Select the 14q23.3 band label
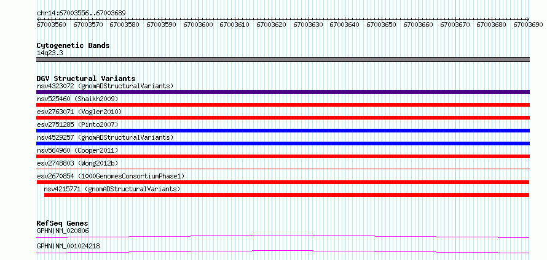547x260 pixels. (50, 53)
